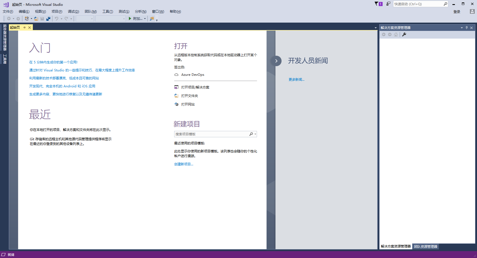Open the New Project dropdown arrow
Viewport: 477px width, 258px height.
[x=31, y=19]
